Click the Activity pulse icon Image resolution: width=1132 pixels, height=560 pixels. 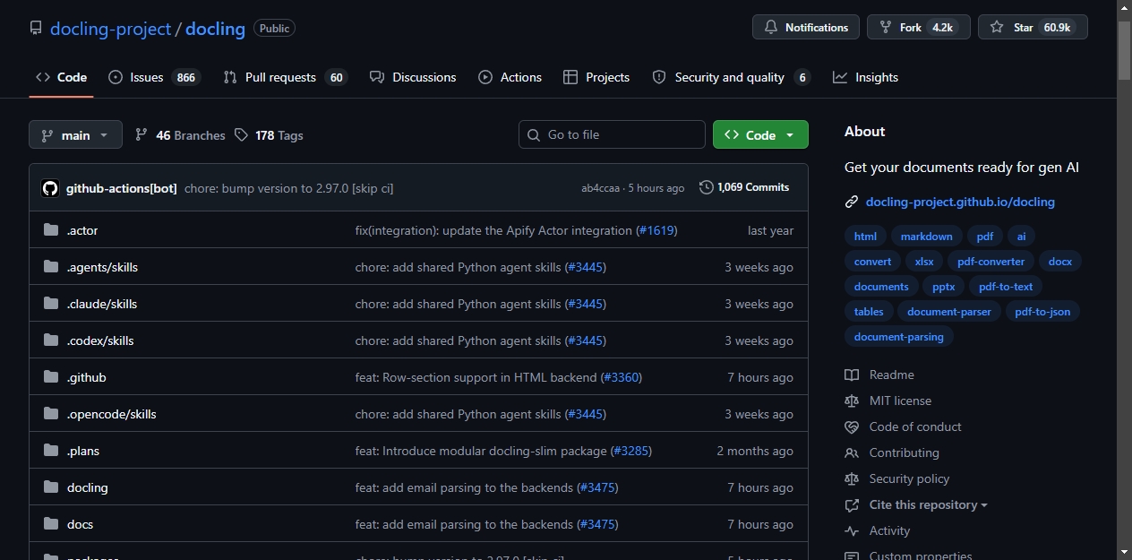pos(852,530)
